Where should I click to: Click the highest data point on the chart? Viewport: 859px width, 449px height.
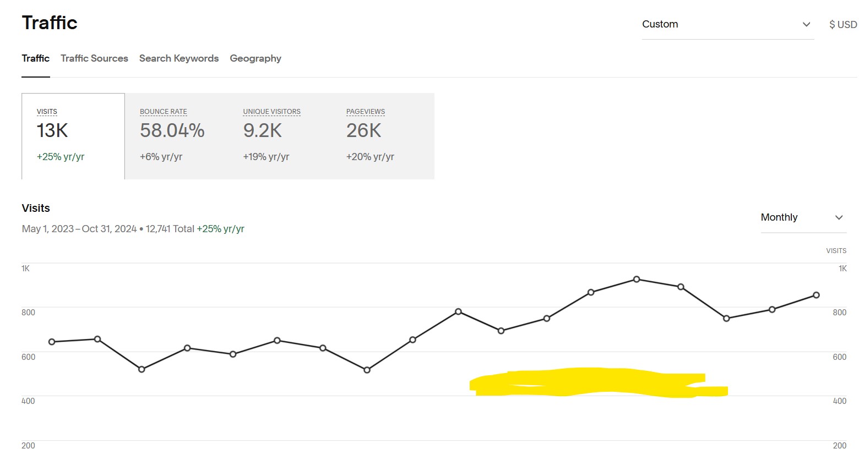[x=637, y=280]
